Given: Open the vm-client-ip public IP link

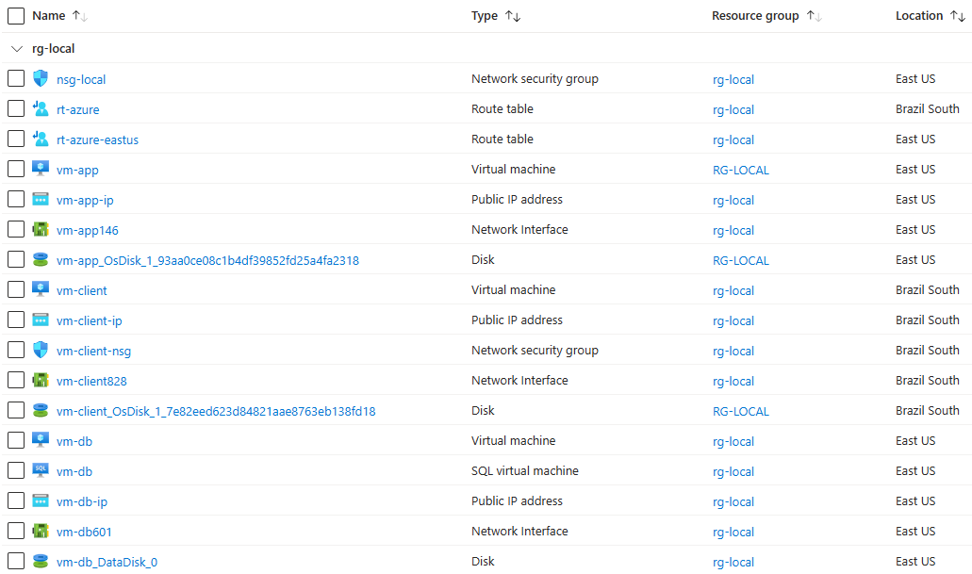Looking at the screenshot, I should point(90,321).
